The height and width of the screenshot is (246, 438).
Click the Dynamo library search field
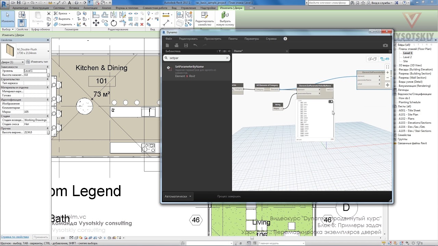[197, 58]
